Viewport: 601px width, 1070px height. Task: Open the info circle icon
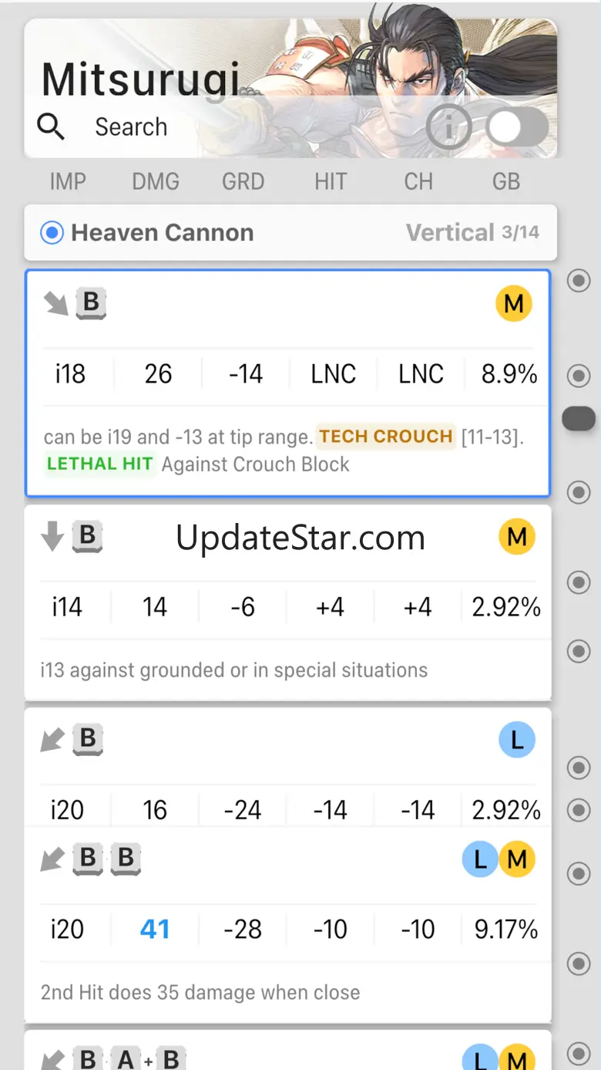[448, 128]
